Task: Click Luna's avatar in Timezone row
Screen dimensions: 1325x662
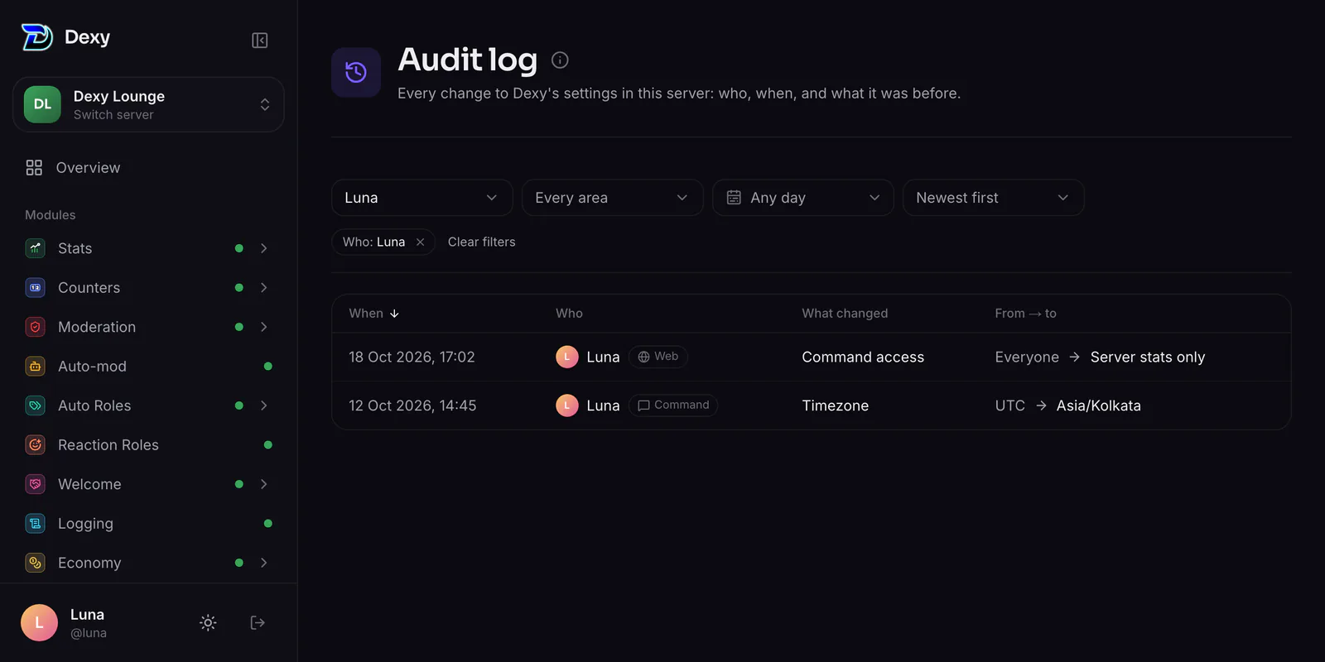Action: click(x=567, y=405)
